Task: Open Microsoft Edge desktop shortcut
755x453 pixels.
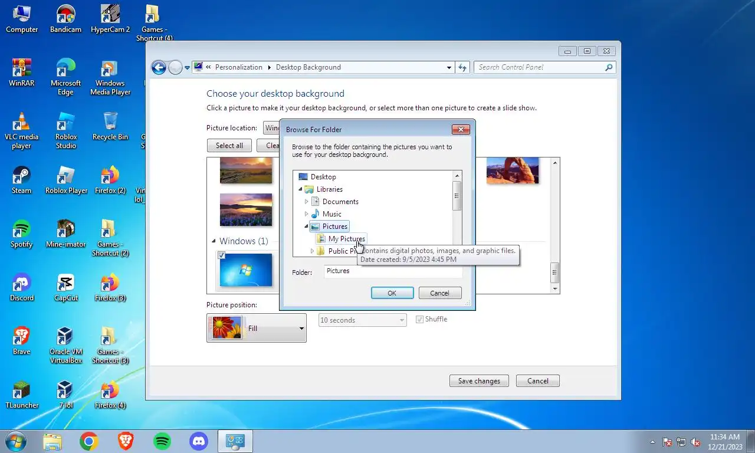Action: click(65, 77)
